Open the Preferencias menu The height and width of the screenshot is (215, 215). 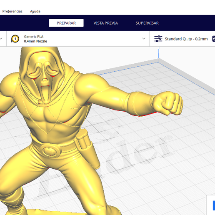12,11
